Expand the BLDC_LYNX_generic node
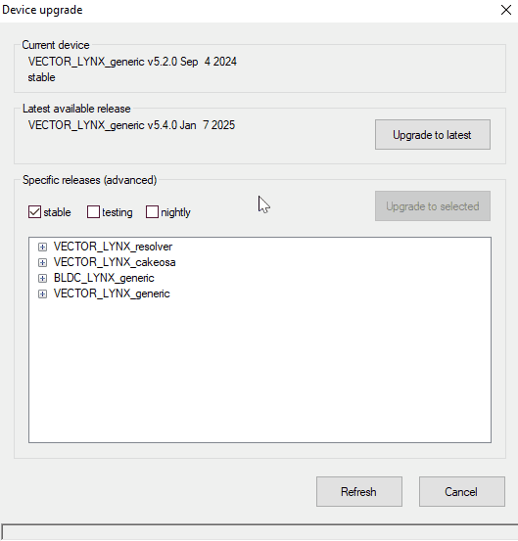The height and width of the screenshot is (541, 518). point(42,278)
